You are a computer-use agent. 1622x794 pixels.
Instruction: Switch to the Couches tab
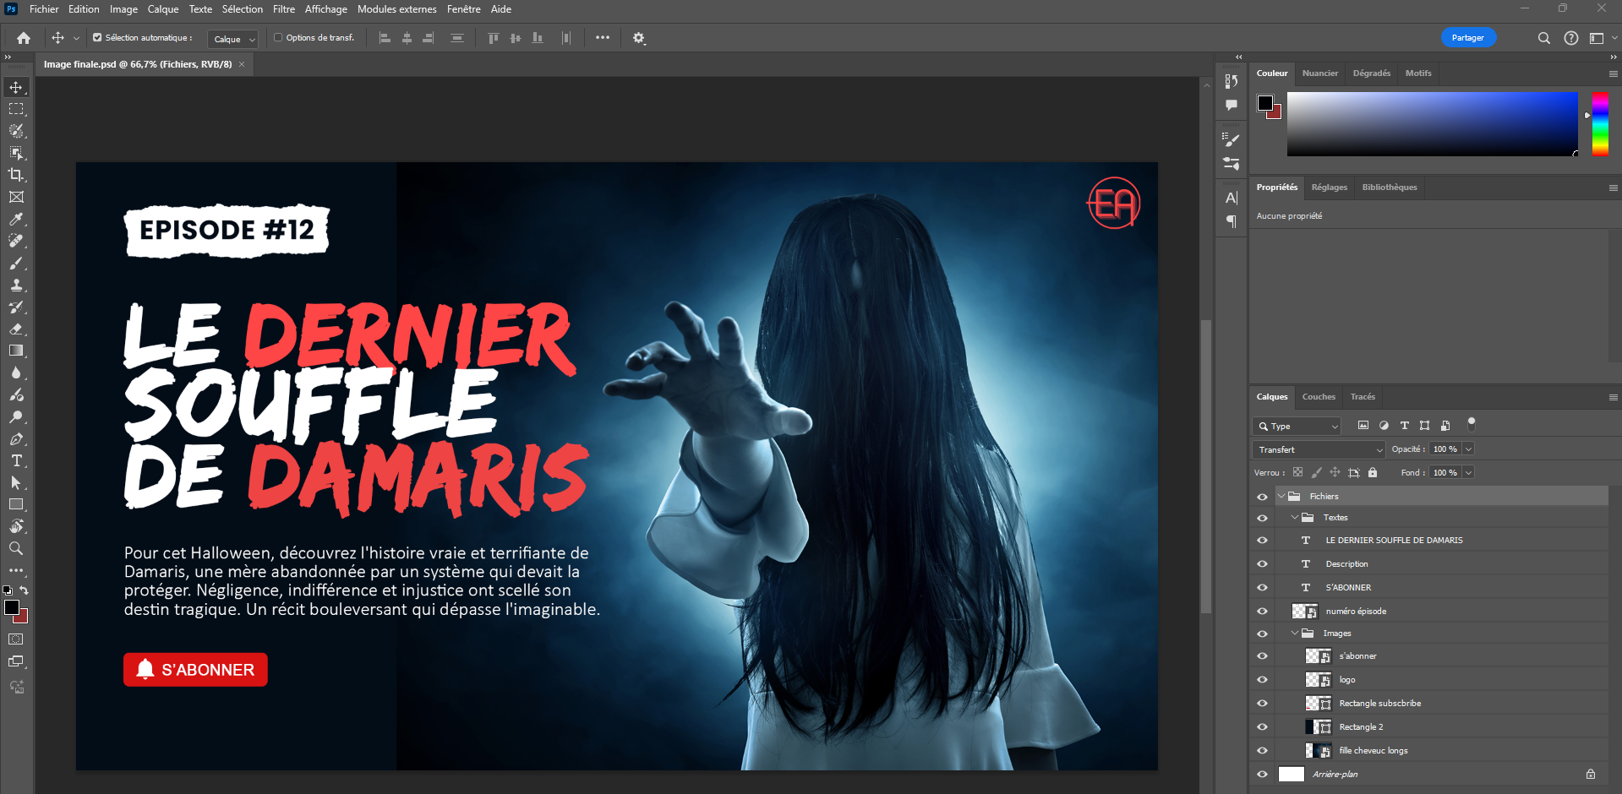coord(1318,397)
